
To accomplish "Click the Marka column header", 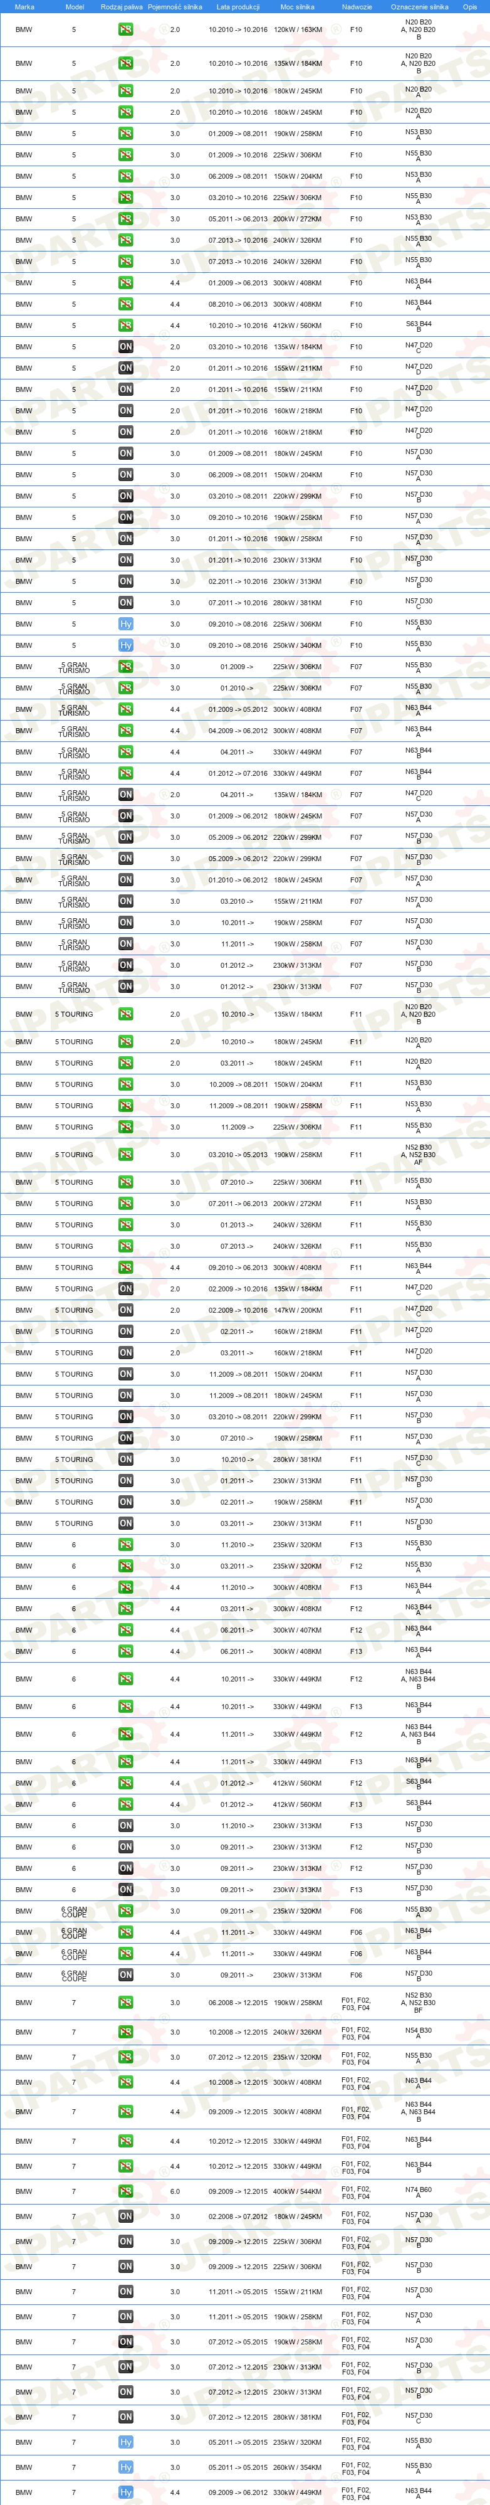I will coord(24,7).
